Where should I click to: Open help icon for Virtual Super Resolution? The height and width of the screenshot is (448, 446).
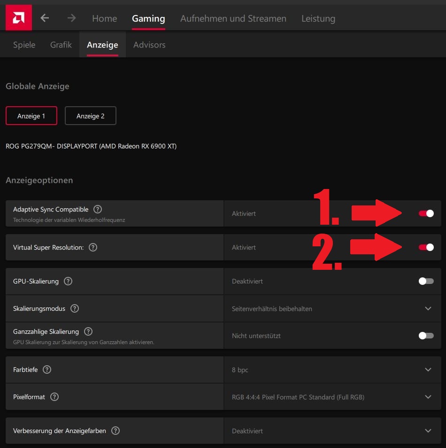point(93,247)
